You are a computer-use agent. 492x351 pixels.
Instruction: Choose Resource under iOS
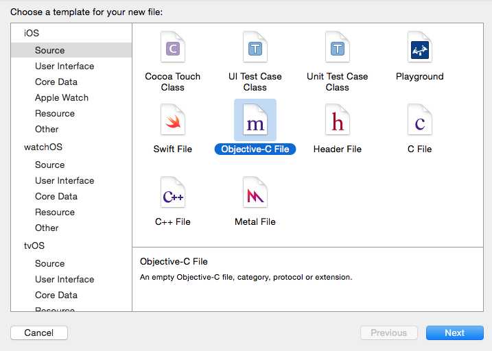click(55, 113)
